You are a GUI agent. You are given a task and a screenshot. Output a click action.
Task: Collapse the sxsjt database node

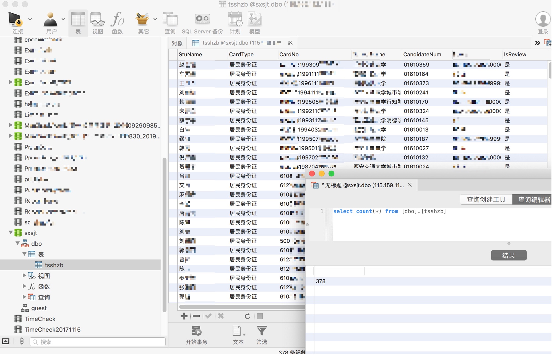[11, 232]
